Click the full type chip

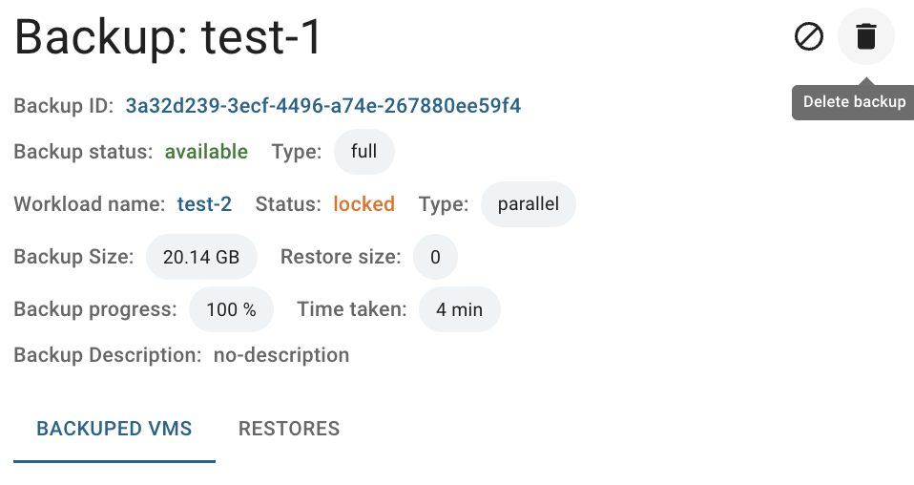364,151
